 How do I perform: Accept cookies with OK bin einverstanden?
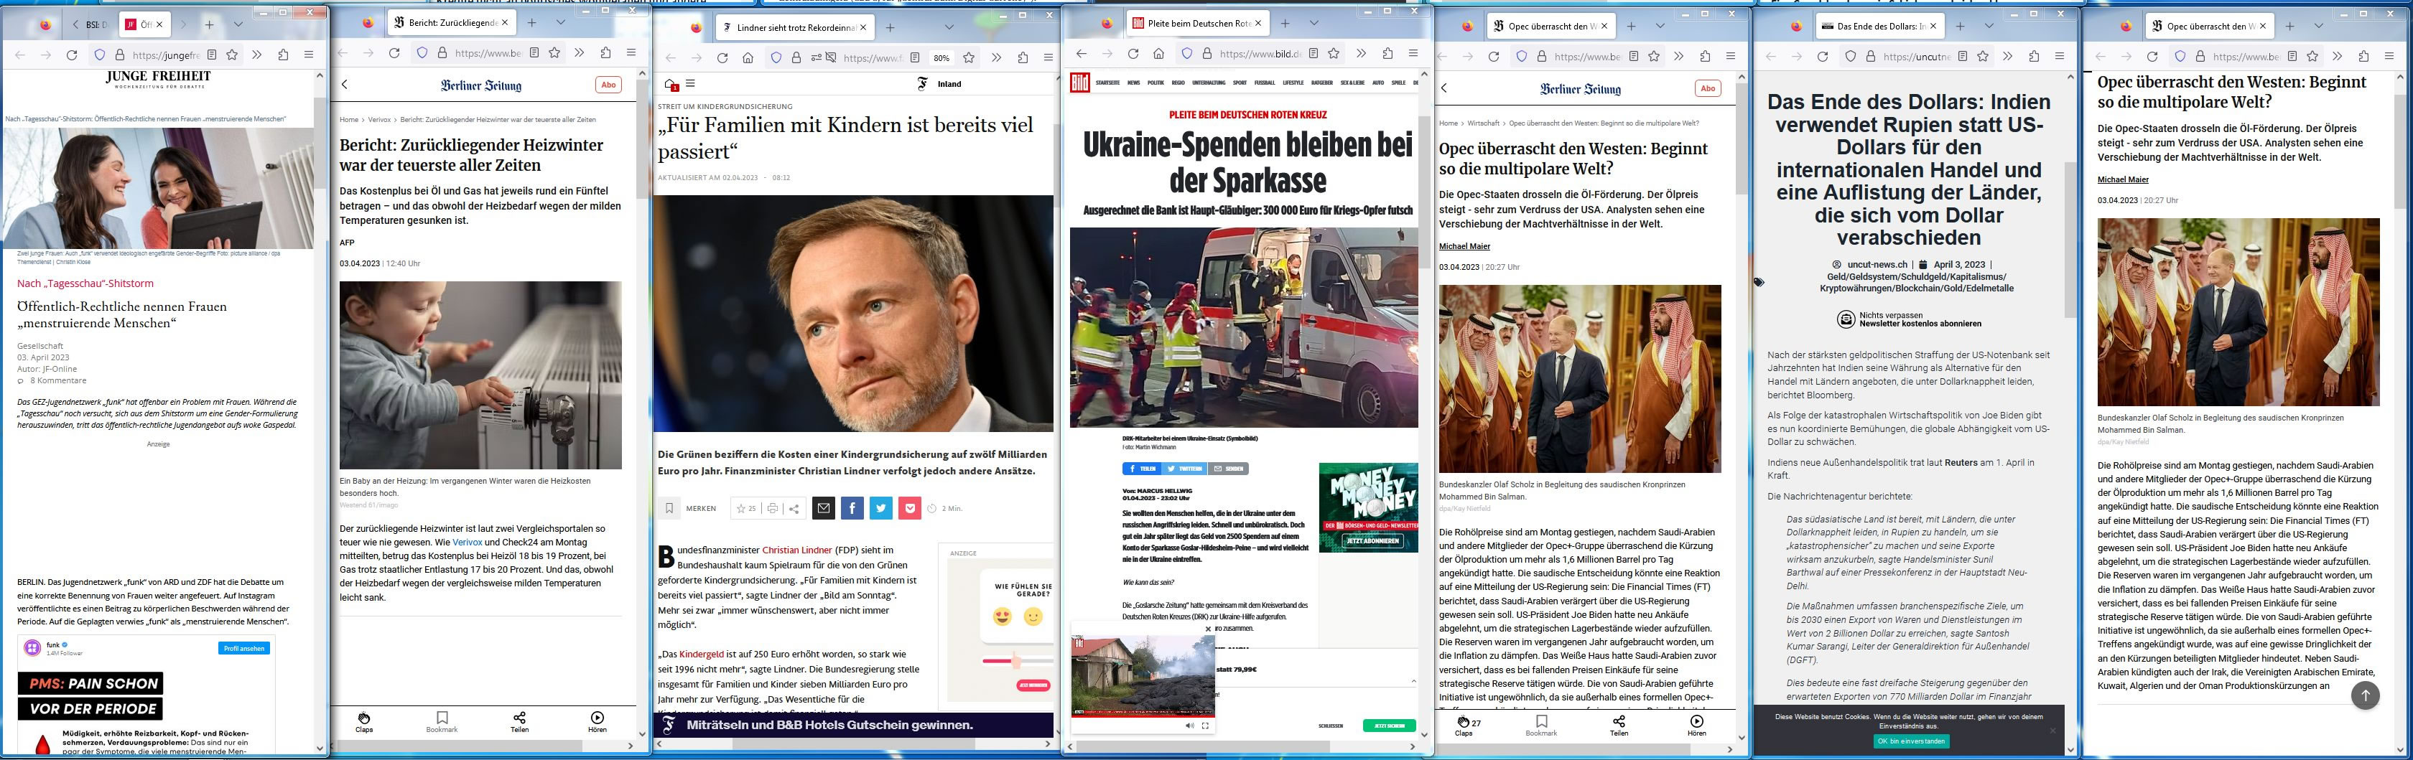(x=1911, y=741)
